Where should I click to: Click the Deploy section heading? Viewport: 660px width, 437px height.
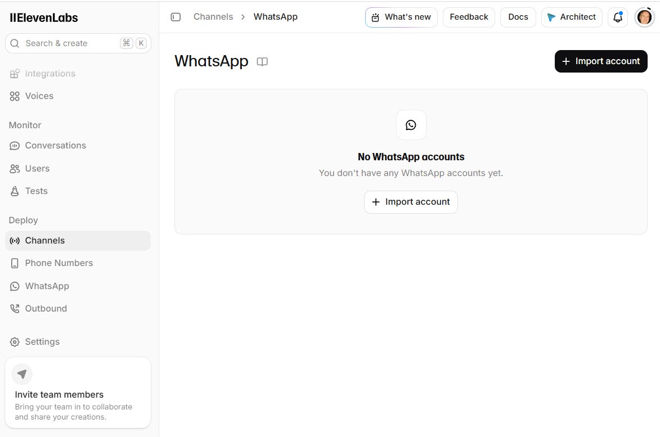[x=24, y=220]
